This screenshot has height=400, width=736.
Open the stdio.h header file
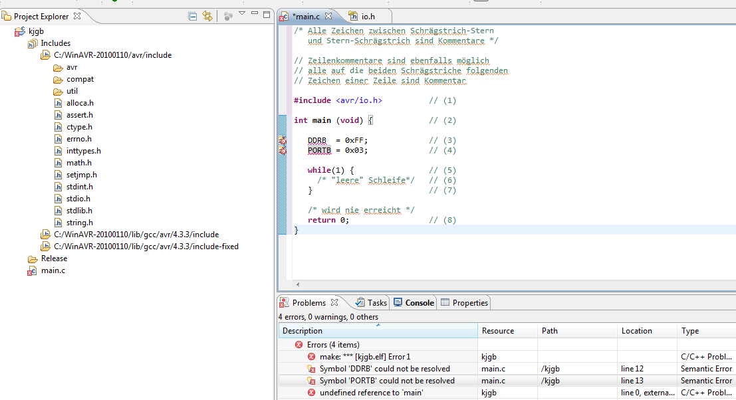coord(78,199)
